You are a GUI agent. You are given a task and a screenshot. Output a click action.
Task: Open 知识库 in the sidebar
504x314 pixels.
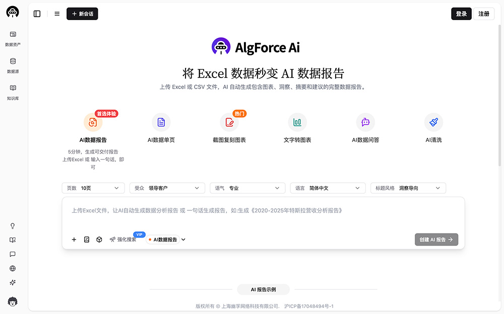coord(13,93)
